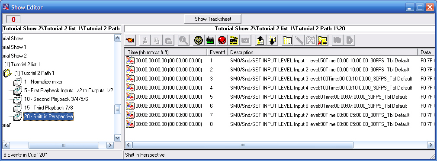This screenshot has height=161, width=437.
Task: Select the Tutorial 2 list 1 tree node
Action: tap(22, 64)
